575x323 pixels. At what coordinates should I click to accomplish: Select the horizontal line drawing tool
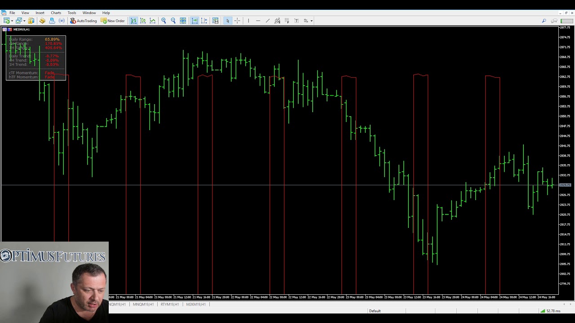(x=258, y=21)
